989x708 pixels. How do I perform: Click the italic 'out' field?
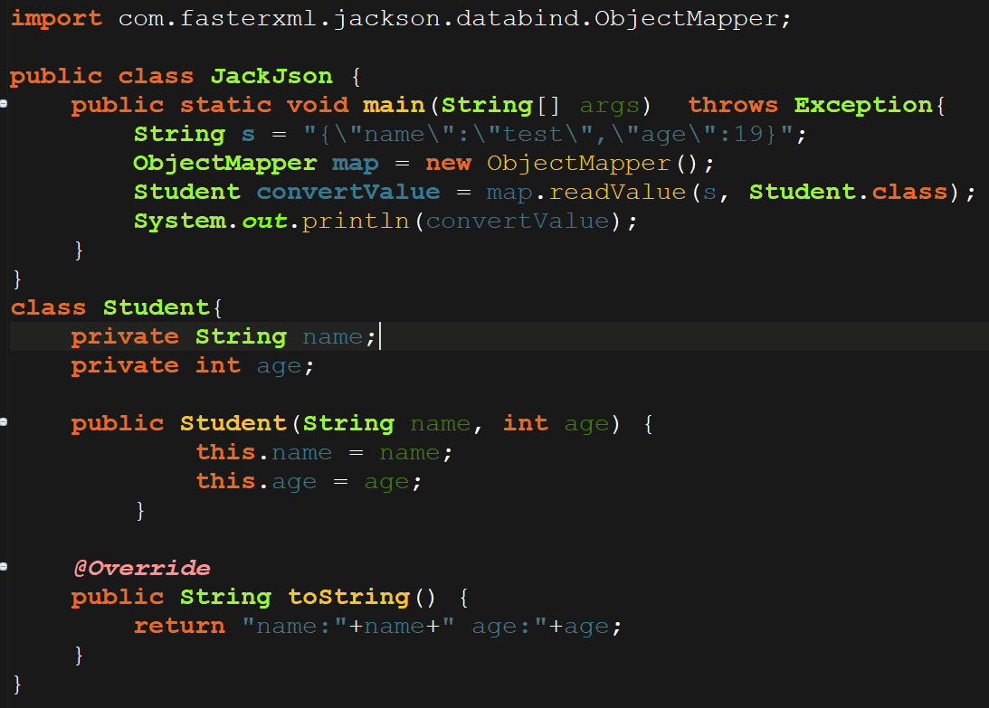(x=265, y=222)
